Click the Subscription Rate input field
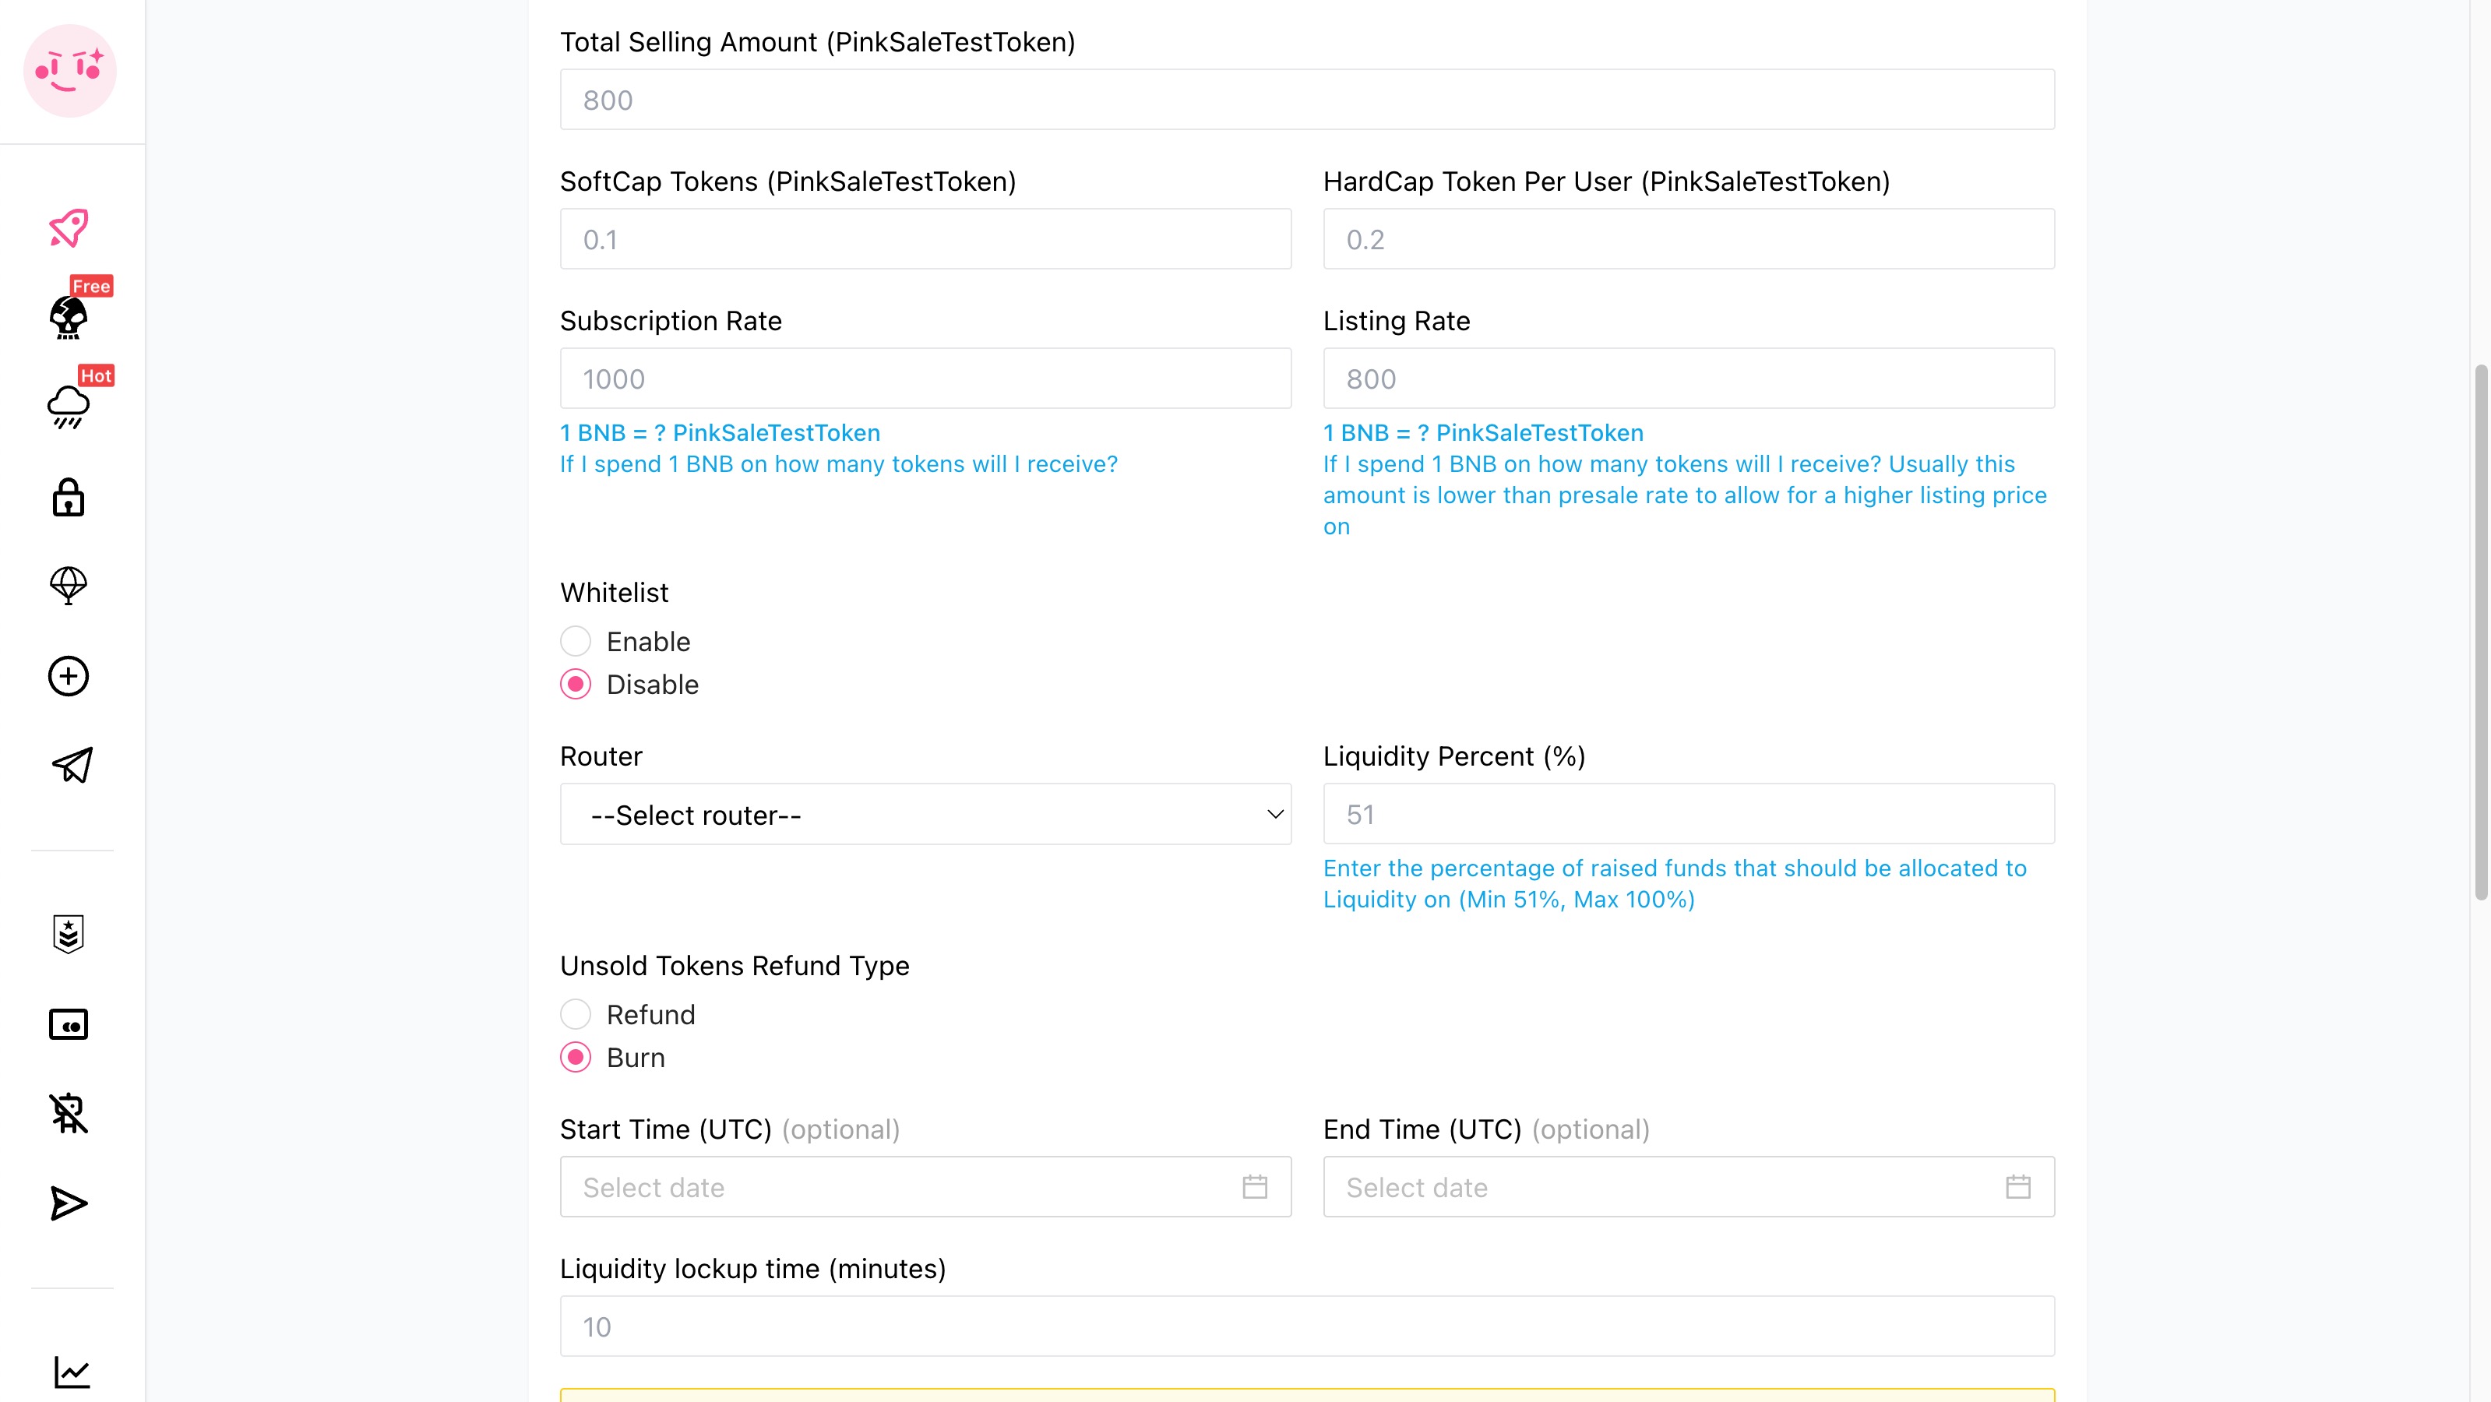 (925, 378)
